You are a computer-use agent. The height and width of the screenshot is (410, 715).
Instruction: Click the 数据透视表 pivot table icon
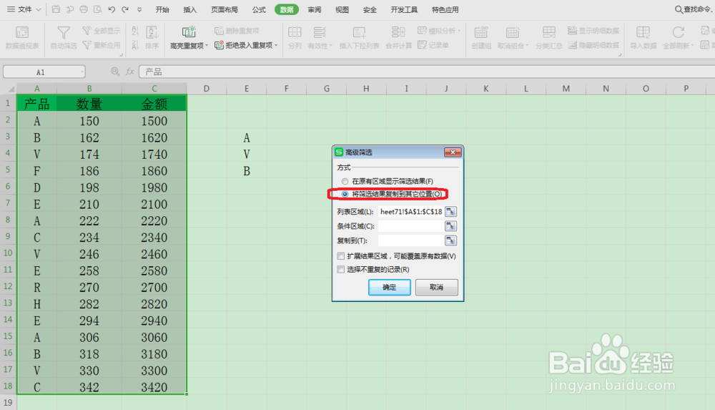[22, 32]
